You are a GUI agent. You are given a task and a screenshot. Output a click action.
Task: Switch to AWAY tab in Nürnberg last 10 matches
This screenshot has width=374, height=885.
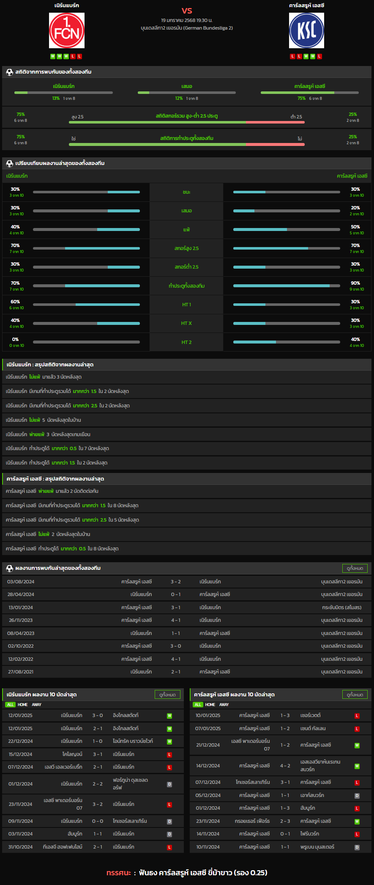pyautogui.click(x=37, y=705)
